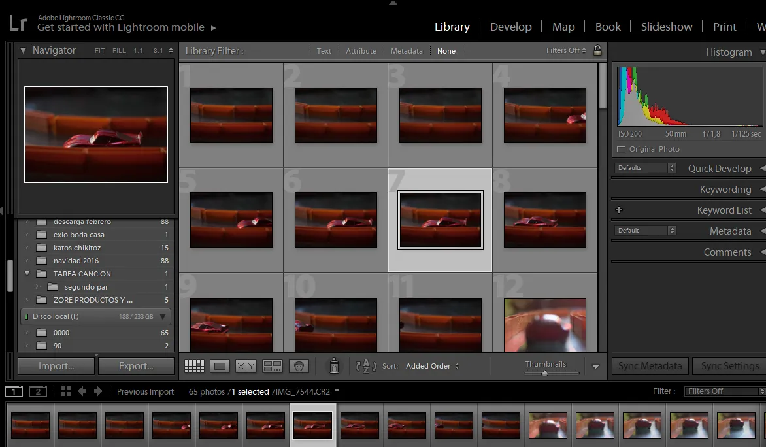Screen dimensions: 766x447
Task: Add a keyword with plus icon
Action: tap(619, 210)
